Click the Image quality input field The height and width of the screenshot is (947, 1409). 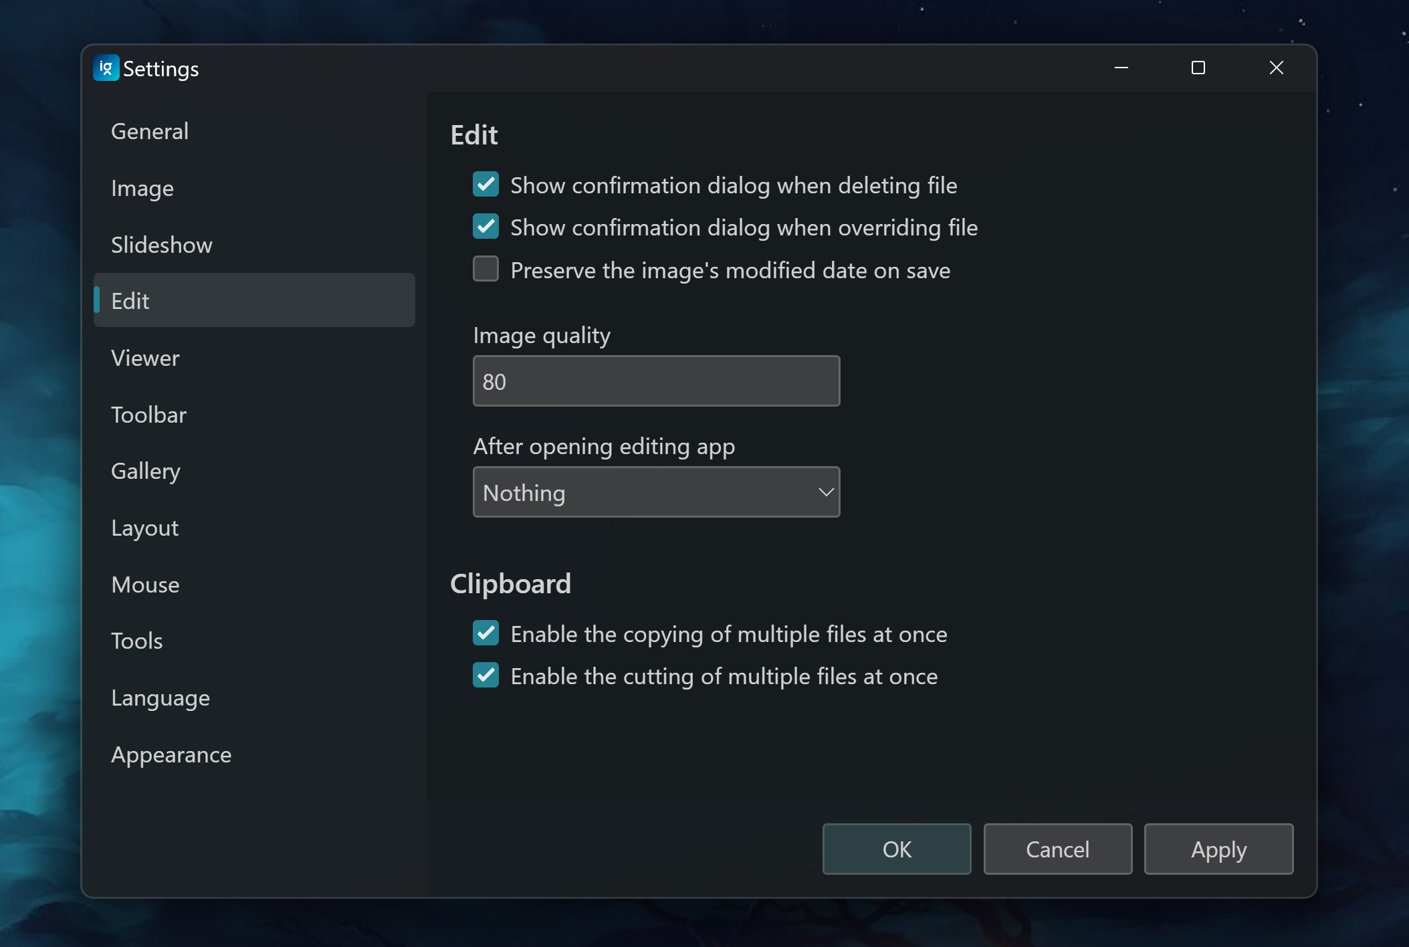655,381
